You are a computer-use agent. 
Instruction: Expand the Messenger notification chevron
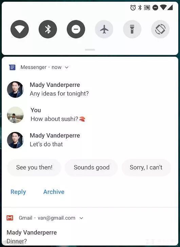click(x=67, y=68)
